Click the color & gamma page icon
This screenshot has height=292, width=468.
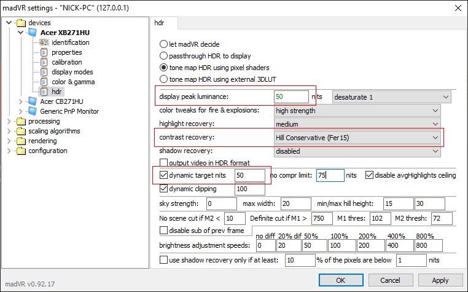coord(44,82)
